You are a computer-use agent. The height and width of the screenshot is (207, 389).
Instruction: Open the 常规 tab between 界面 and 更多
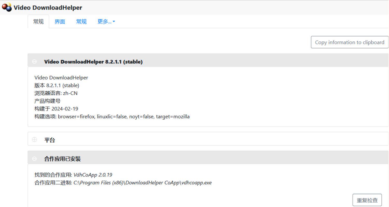pyautogui.click(x=81, y=21)
